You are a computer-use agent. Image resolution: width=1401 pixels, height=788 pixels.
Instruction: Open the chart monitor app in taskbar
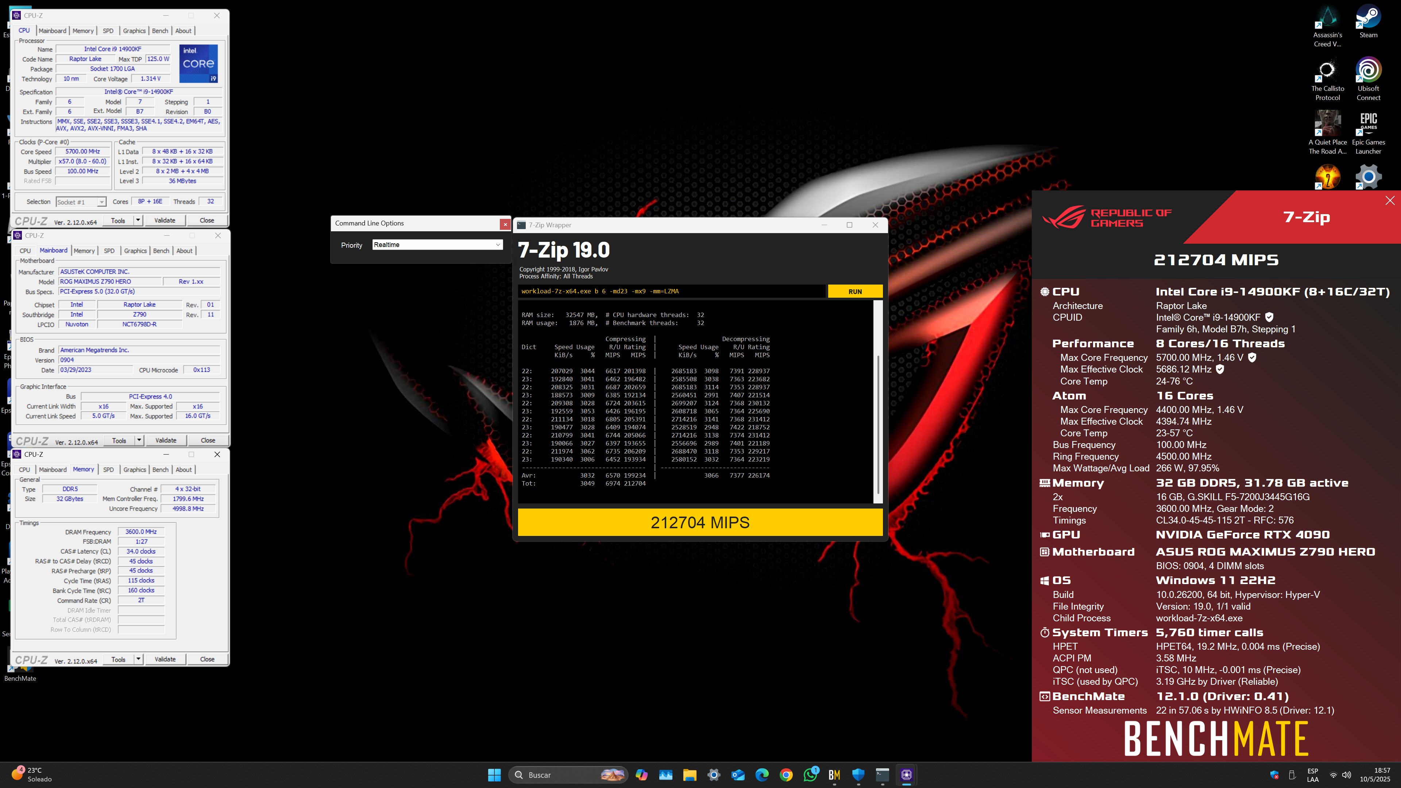[x=666, y=775]
